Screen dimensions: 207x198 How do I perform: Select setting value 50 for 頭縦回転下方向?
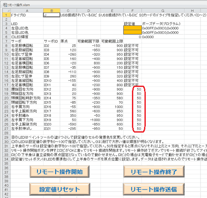coord(132,102)
